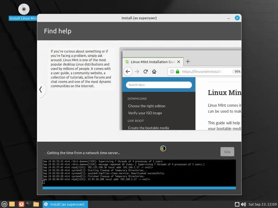The height and width of the screenshot is (208, 278).
Task: Open Create the bootable media link
Action: (x=149, y=128)
